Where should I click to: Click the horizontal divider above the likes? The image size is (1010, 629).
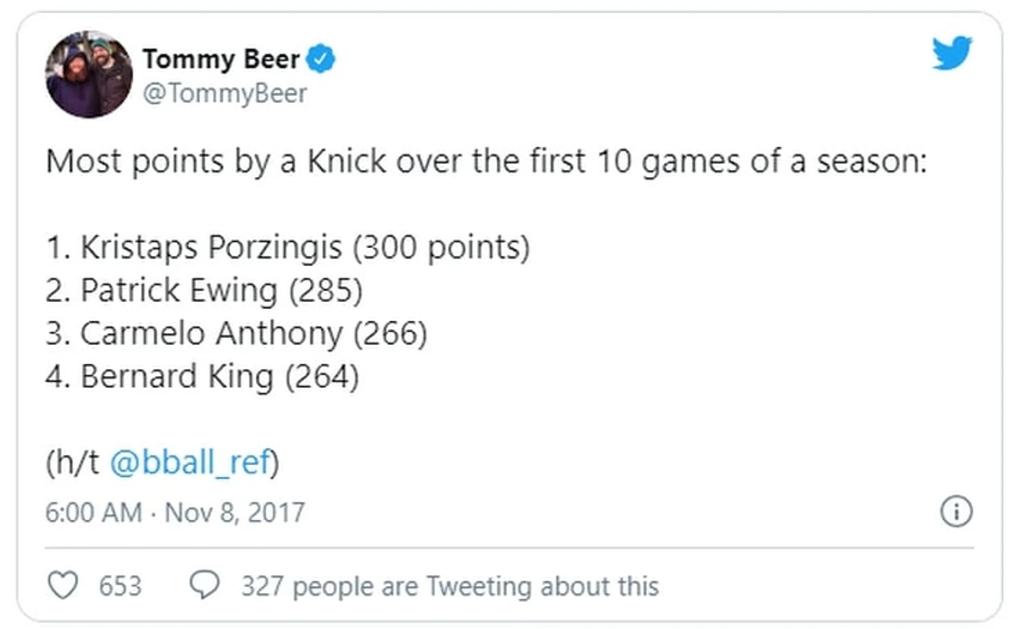coord(509,548)
